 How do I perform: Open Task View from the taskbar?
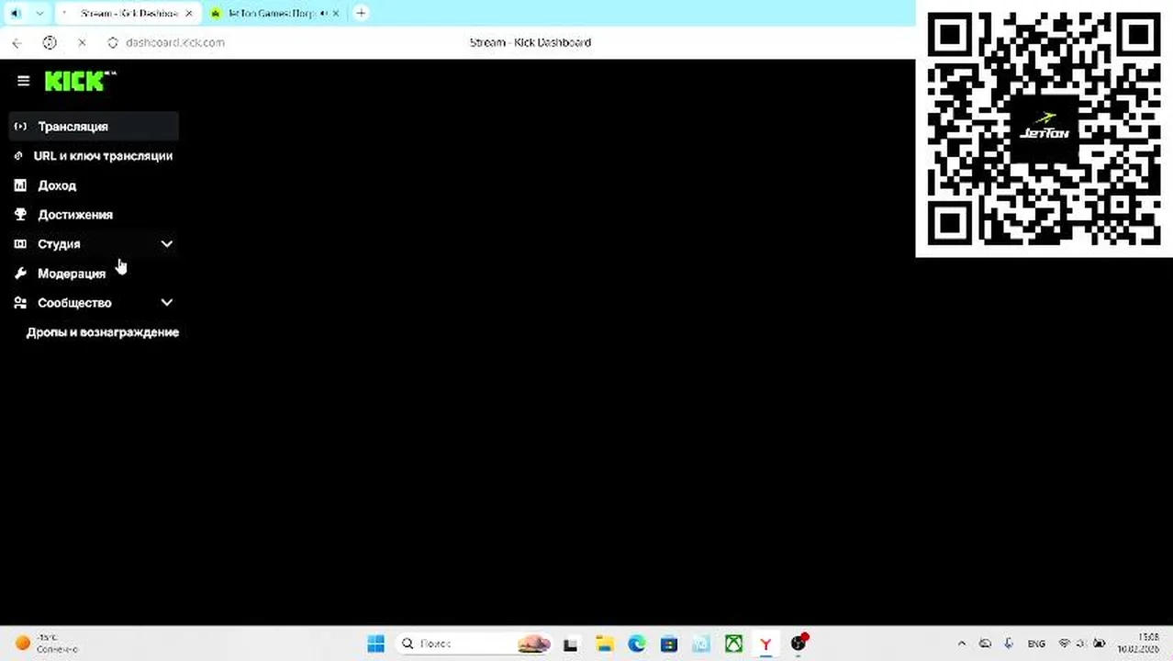coord(571,644)
